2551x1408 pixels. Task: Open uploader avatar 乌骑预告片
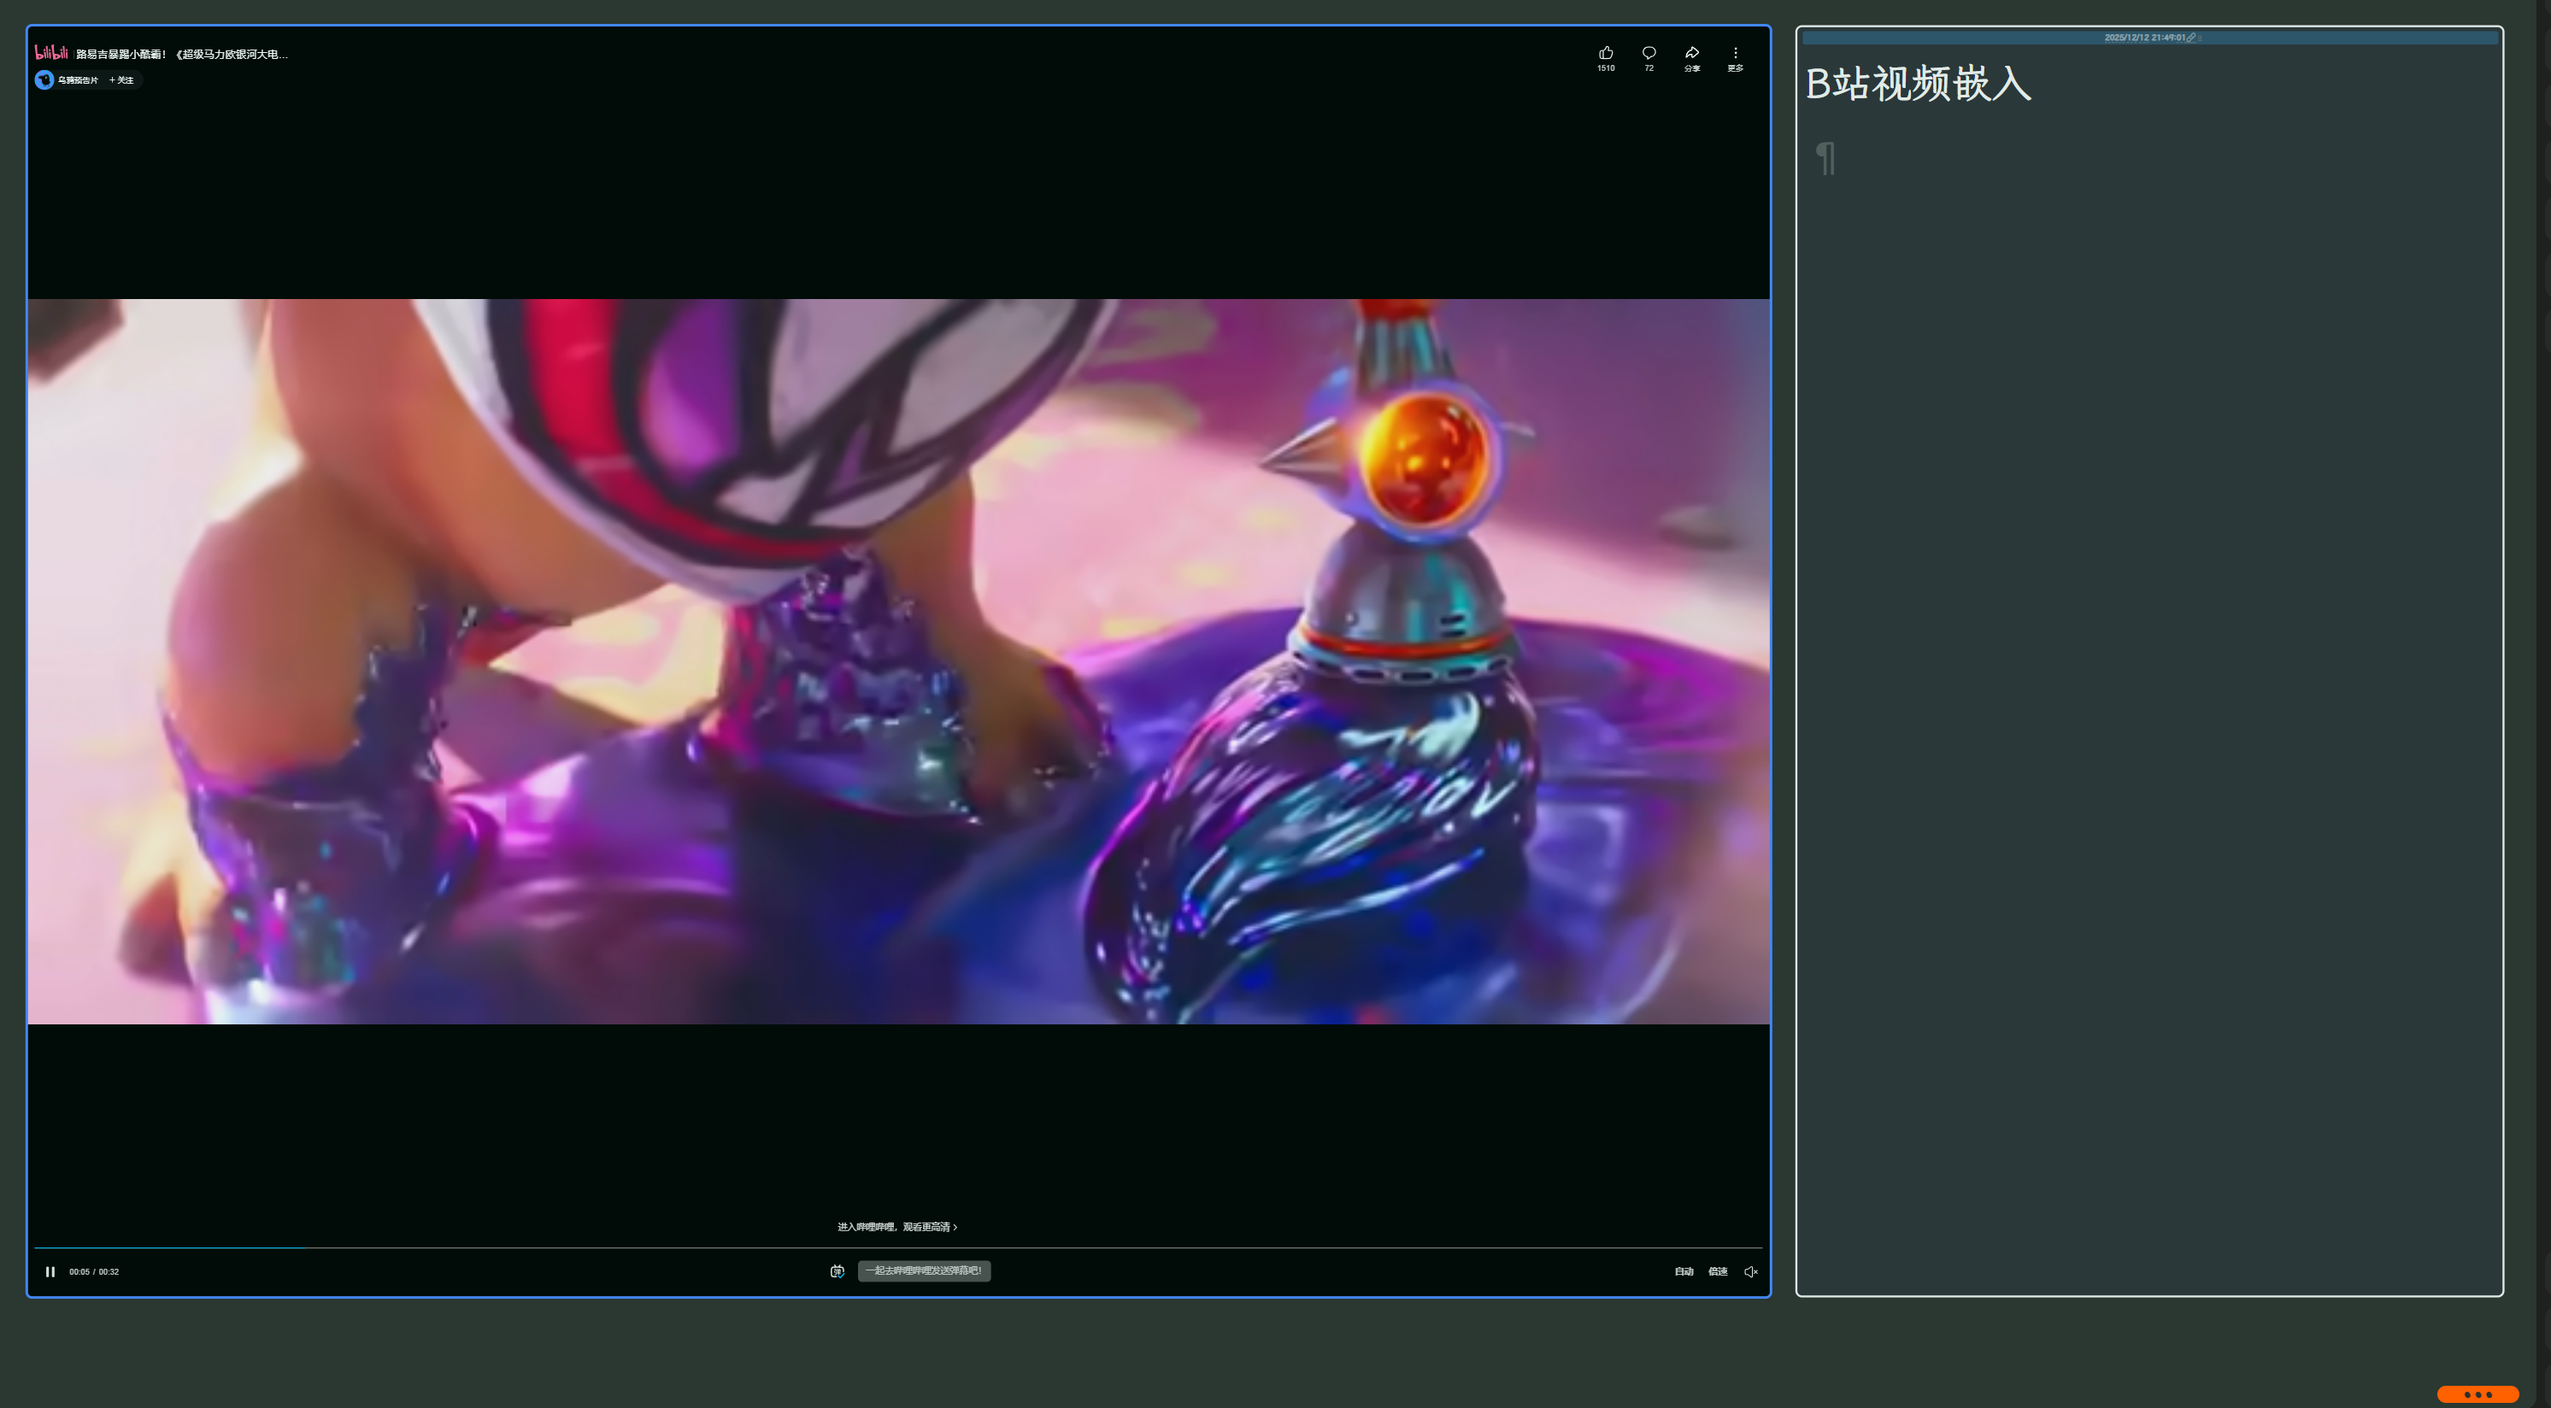tap(44, 80)
